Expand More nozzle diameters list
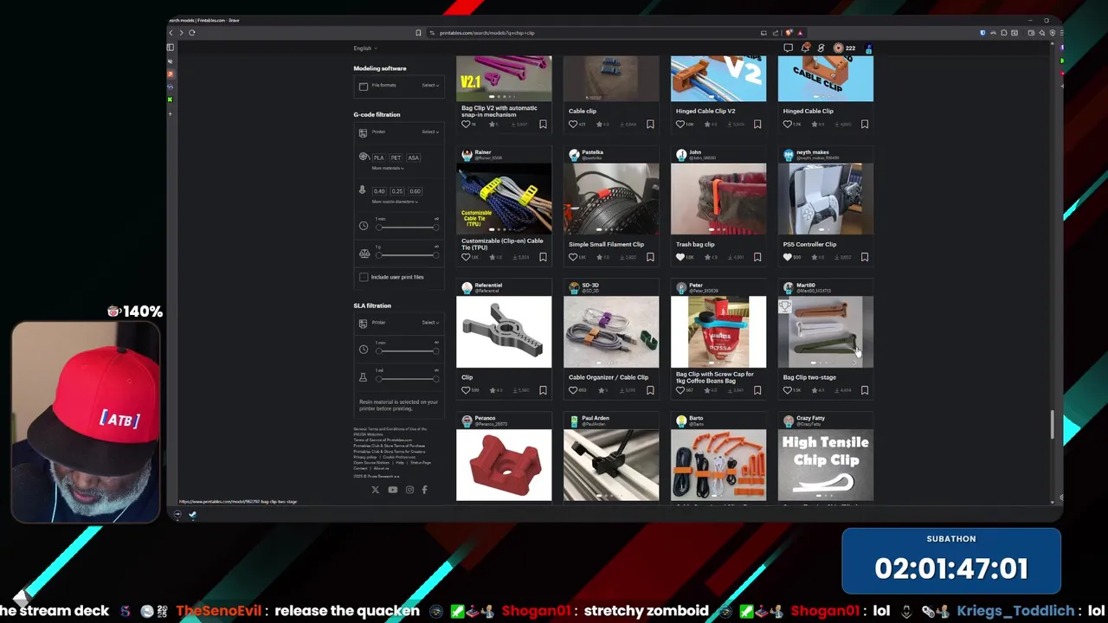The height and width of the screenshot is (623, 1108). click(x=395, y=202)
